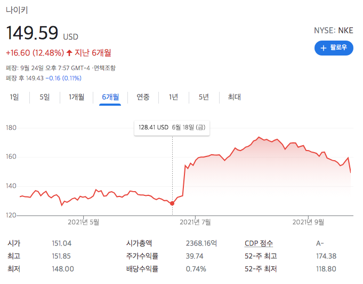Screen dimensions: 363x284
Task: Click the 시가총액 value 2368.16억
Action: (201, 243)
